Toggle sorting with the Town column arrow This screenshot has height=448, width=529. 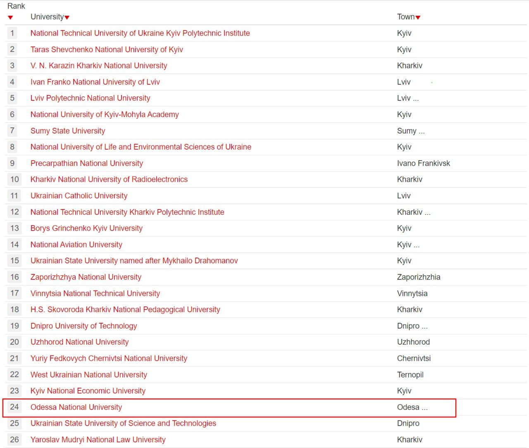coord(418,17)
